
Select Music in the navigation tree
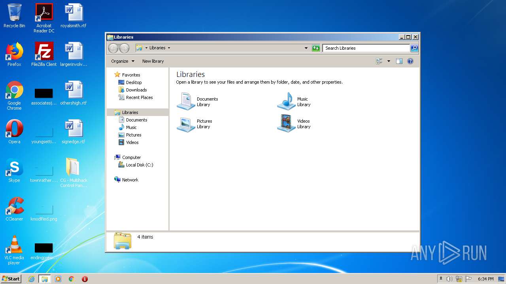128,127
